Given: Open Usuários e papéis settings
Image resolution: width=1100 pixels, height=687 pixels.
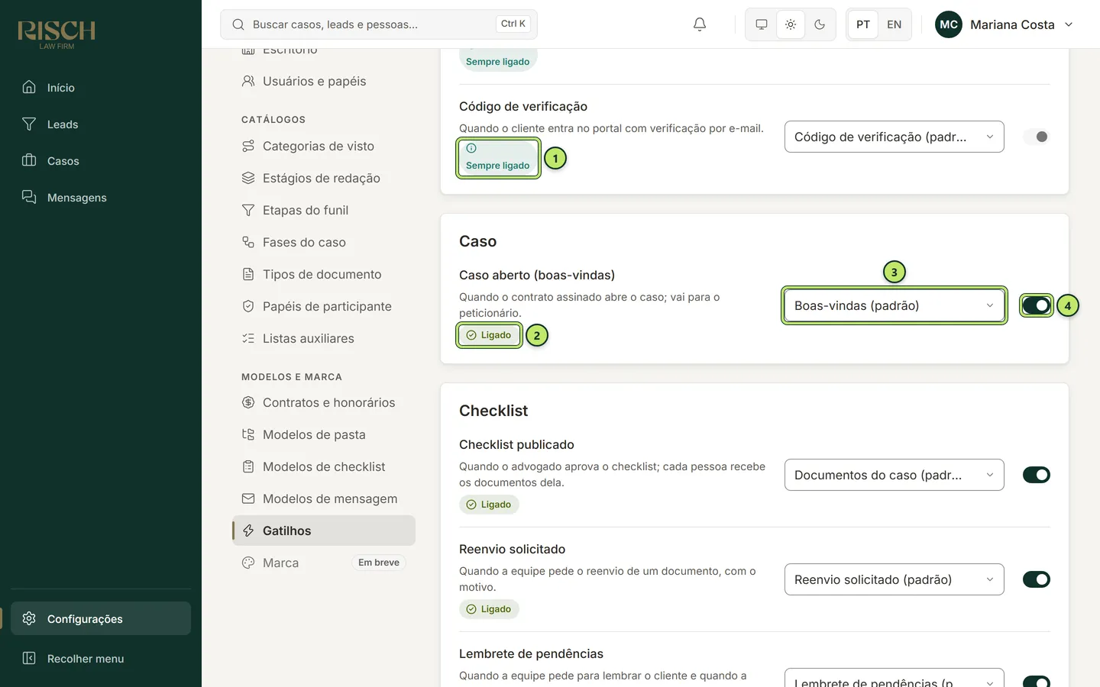Looking at the screenshot, I should click(x=324, y=81).
